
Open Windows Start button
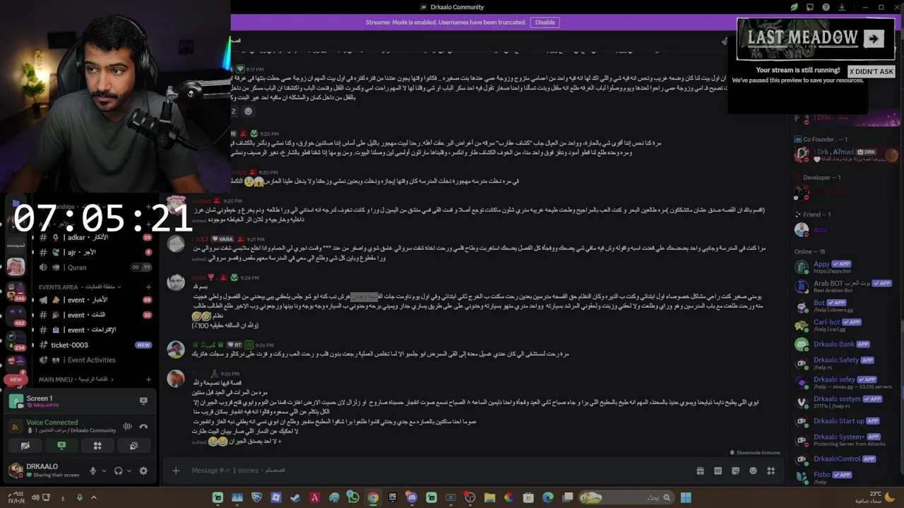point(686,497)
